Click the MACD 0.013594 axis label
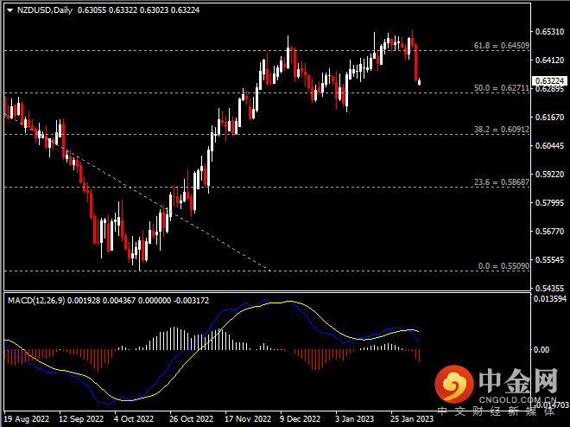Screen dimensions: 570x427 coord(549,299)
